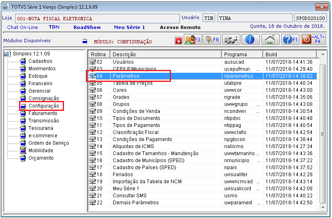Click the house home toolbar button
The height and width of the screenshot is (218, 332).
click(x=270, y=39)
